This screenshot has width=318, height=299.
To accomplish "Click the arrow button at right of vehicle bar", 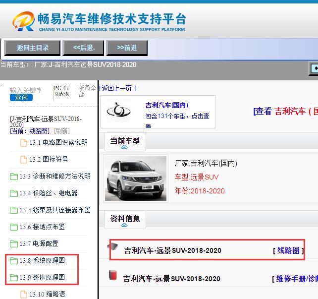I will [314, 68].
